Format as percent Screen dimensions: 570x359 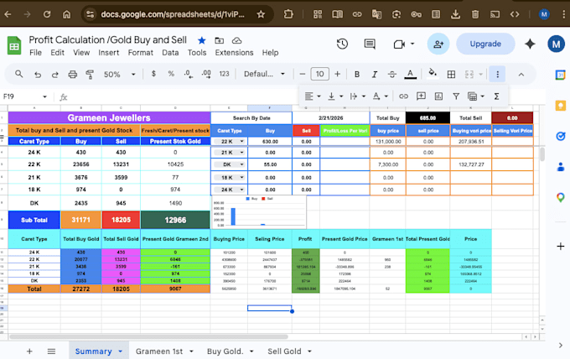(171, 74)
